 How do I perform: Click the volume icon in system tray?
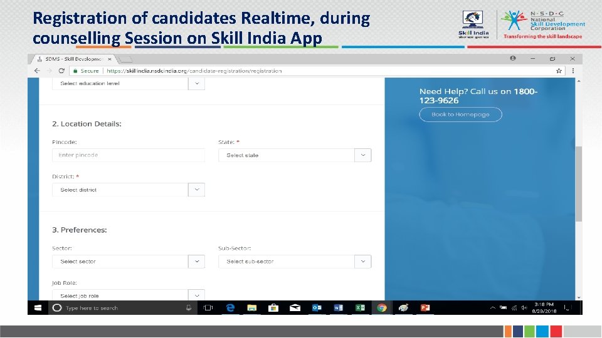point(524,308)
